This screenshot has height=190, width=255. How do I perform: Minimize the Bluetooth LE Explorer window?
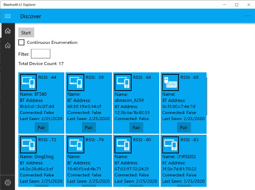pos(225,4)
